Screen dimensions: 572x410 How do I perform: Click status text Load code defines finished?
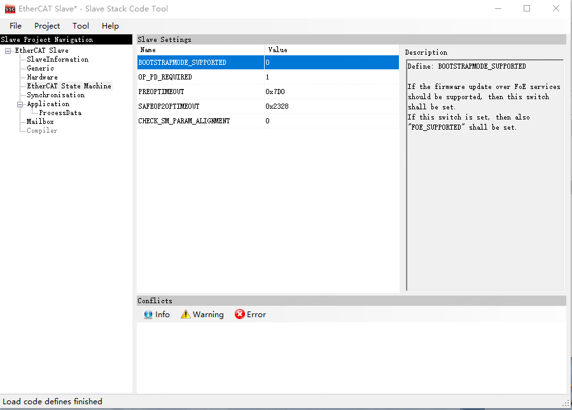pyautogui.click(x=53, y=401)
